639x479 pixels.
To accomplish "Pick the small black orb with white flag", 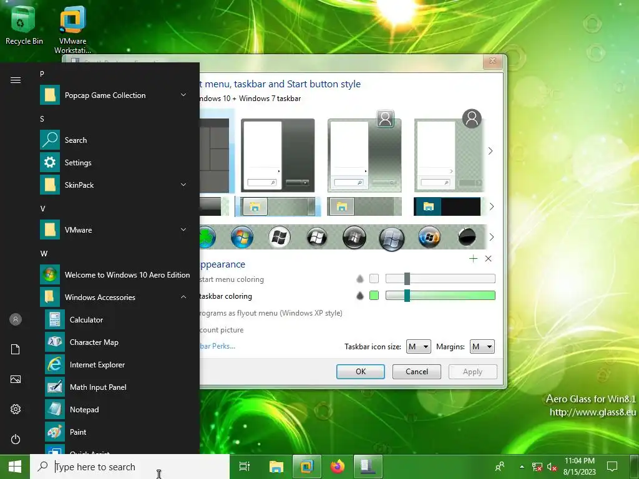I will pos(316,236).
